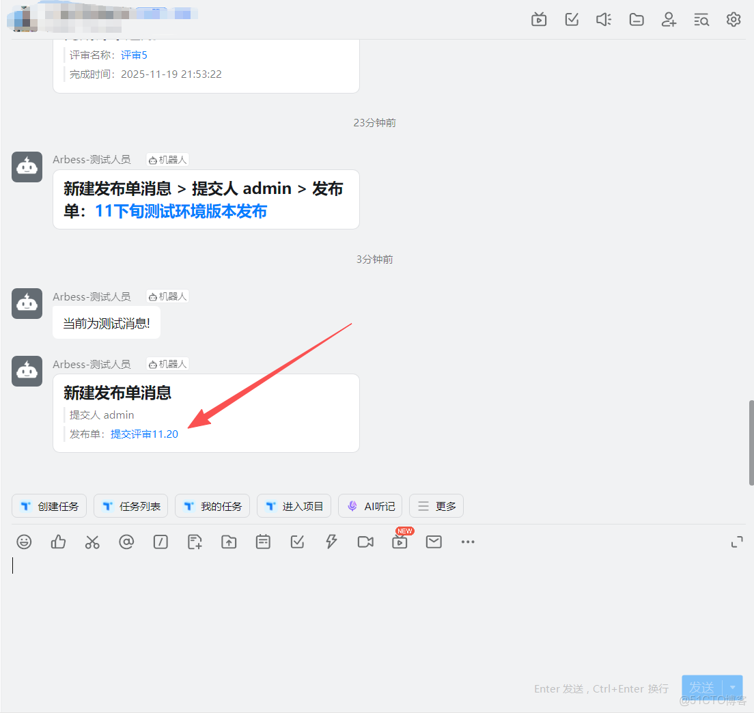754x713 pixels.
Task: Open the emoji picker
Action: coord(24,542)
